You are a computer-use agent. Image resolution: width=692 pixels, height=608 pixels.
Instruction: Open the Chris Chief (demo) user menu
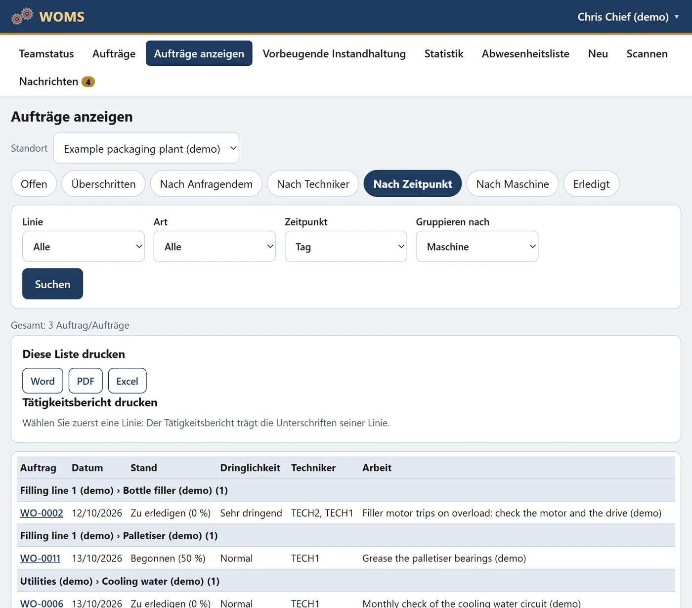pyautogui.click(x=628, y=17)
